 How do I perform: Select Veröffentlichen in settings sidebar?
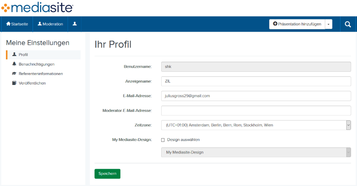(x=32, y=83)
